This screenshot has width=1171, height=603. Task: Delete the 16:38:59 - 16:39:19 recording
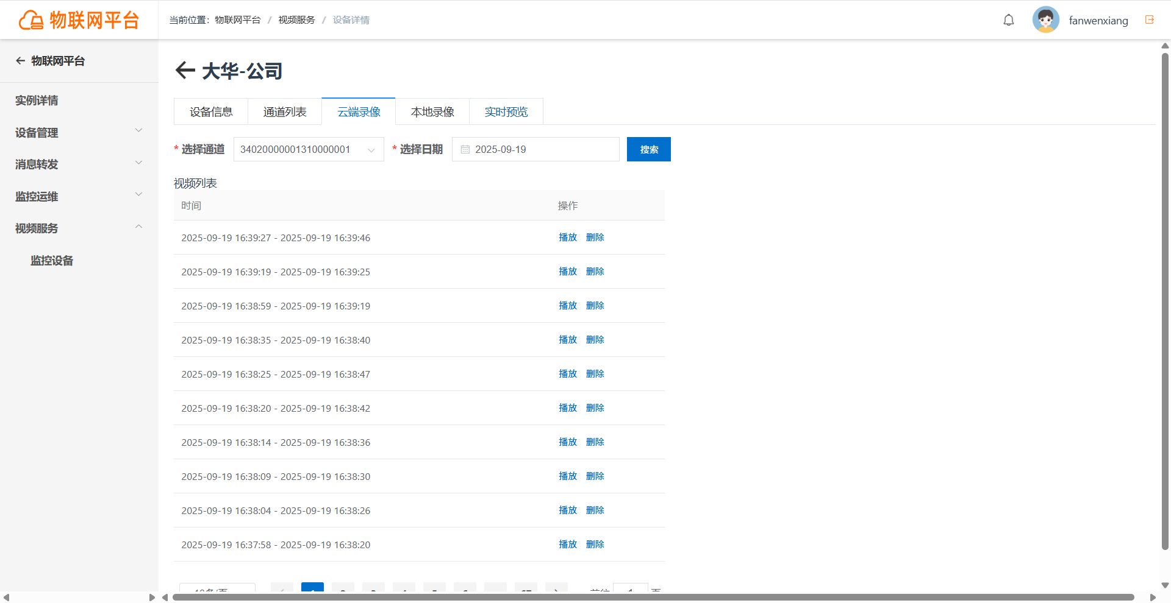click(595, 306)
